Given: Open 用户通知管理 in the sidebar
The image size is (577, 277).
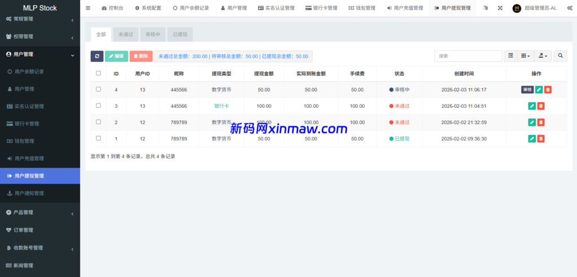Looking at the screenshot, I should (x=40, y=193).
